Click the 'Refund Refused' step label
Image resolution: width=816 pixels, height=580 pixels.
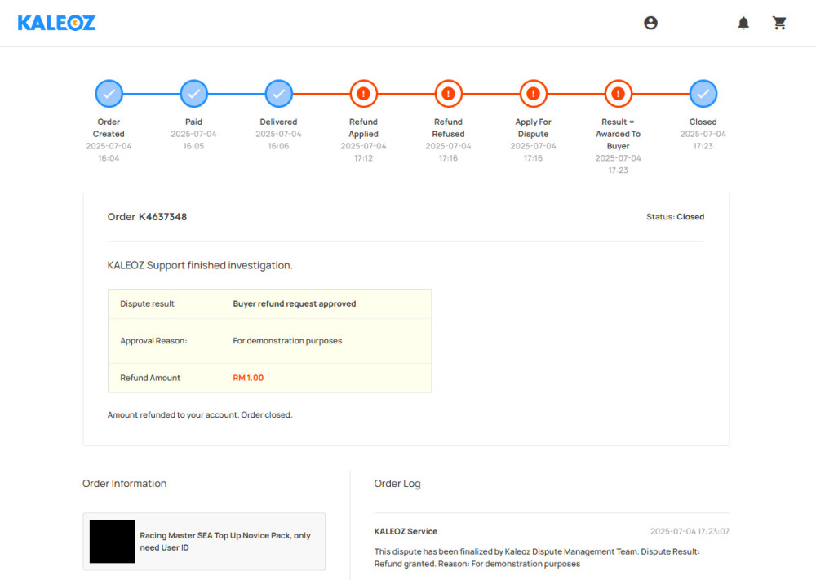(448, 128)
